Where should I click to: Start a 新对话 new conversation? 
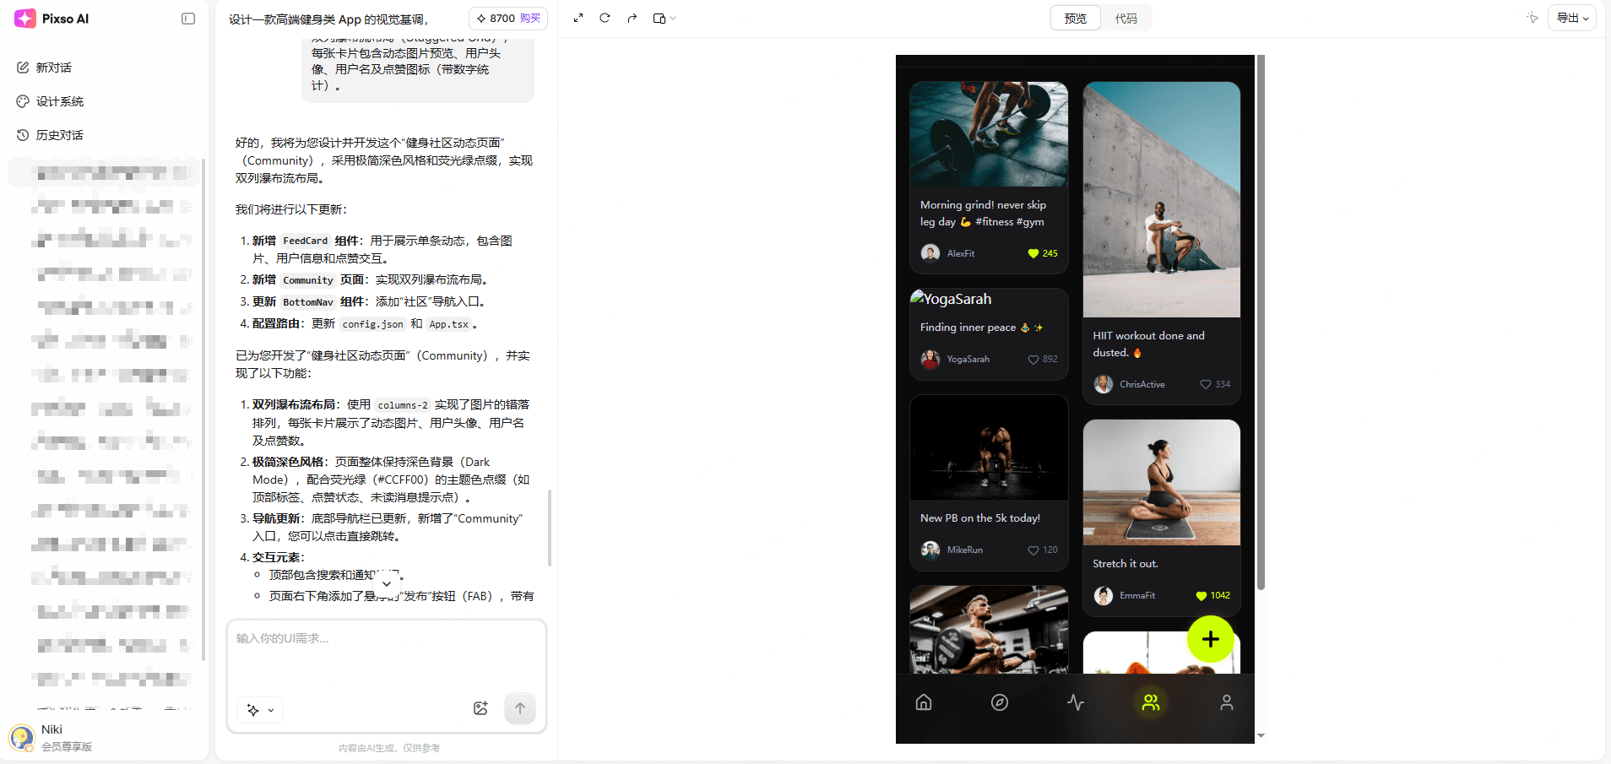54,68
